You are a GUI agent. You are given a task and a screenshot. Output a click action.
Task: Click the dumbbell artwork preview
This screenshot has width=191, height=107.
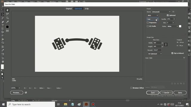77,44
